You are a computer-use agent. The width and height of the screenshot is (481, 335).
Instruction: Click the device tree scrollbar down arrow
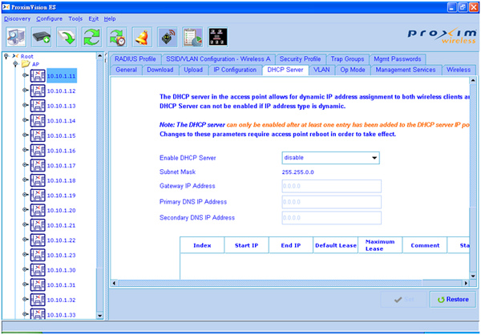(x=99, y=316)
